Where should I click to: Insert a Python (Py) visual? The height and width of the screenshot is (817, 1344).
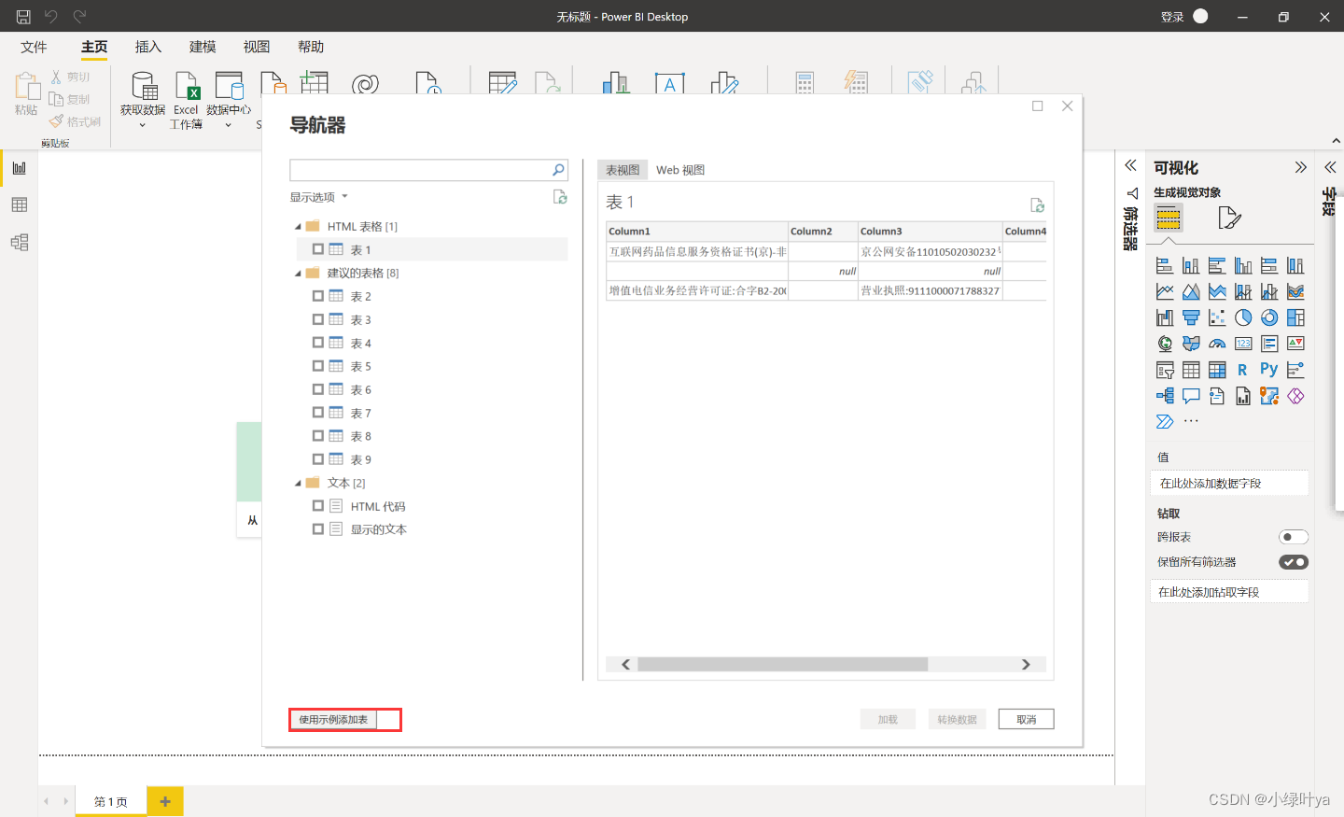pos(1269,370)
